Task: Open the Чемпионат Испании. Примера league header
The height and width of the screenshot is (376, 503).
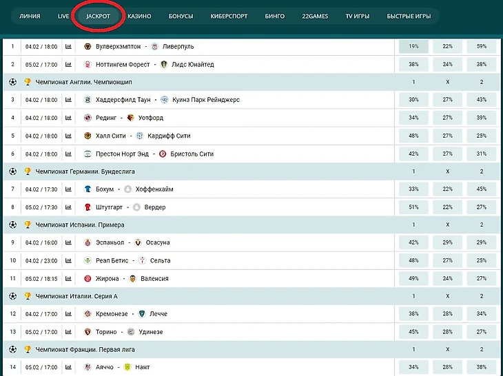Action: pos(251,224)
